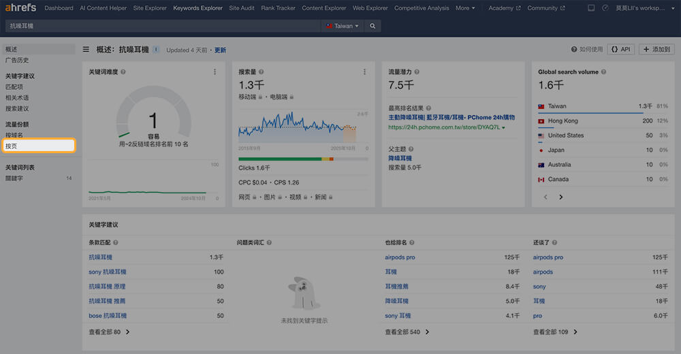The width and height of the screenshot is (681, 354).
Task: Click the API button
Action: point(621,50)
